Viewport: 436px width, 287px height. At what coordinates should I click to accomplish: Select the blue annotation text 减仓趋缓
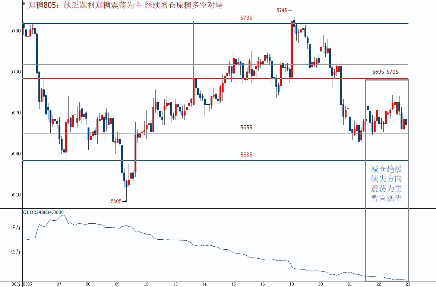pos(386,169)
